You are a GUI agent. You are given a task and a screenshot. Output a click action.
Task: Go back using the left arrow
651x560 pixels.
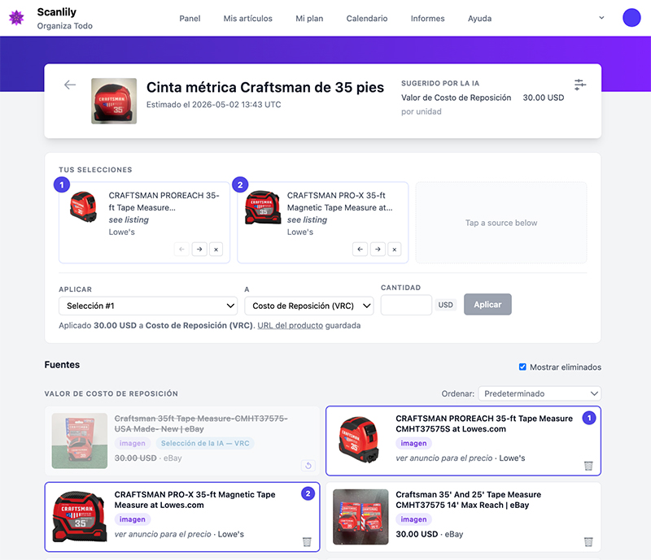click(70, 85)
